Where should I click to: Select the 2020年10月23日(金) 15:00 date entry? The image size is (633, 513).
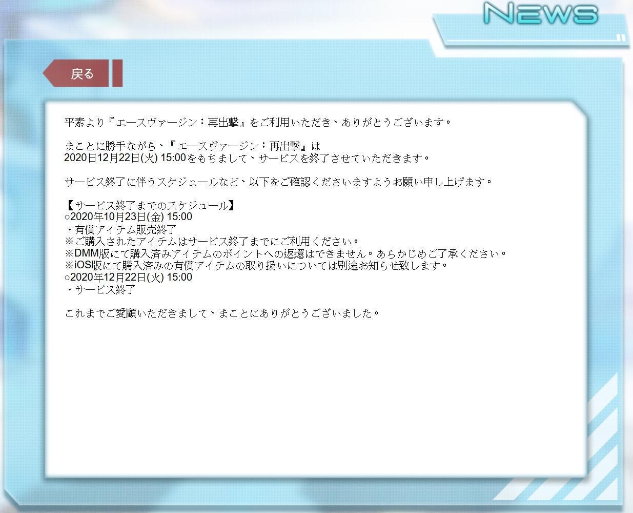pyautogui.click(x=128, y=217)
